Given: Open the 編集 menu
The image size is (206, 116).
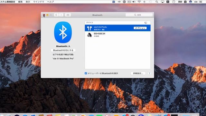Looking at the screenshot, I should coord(20,2).
